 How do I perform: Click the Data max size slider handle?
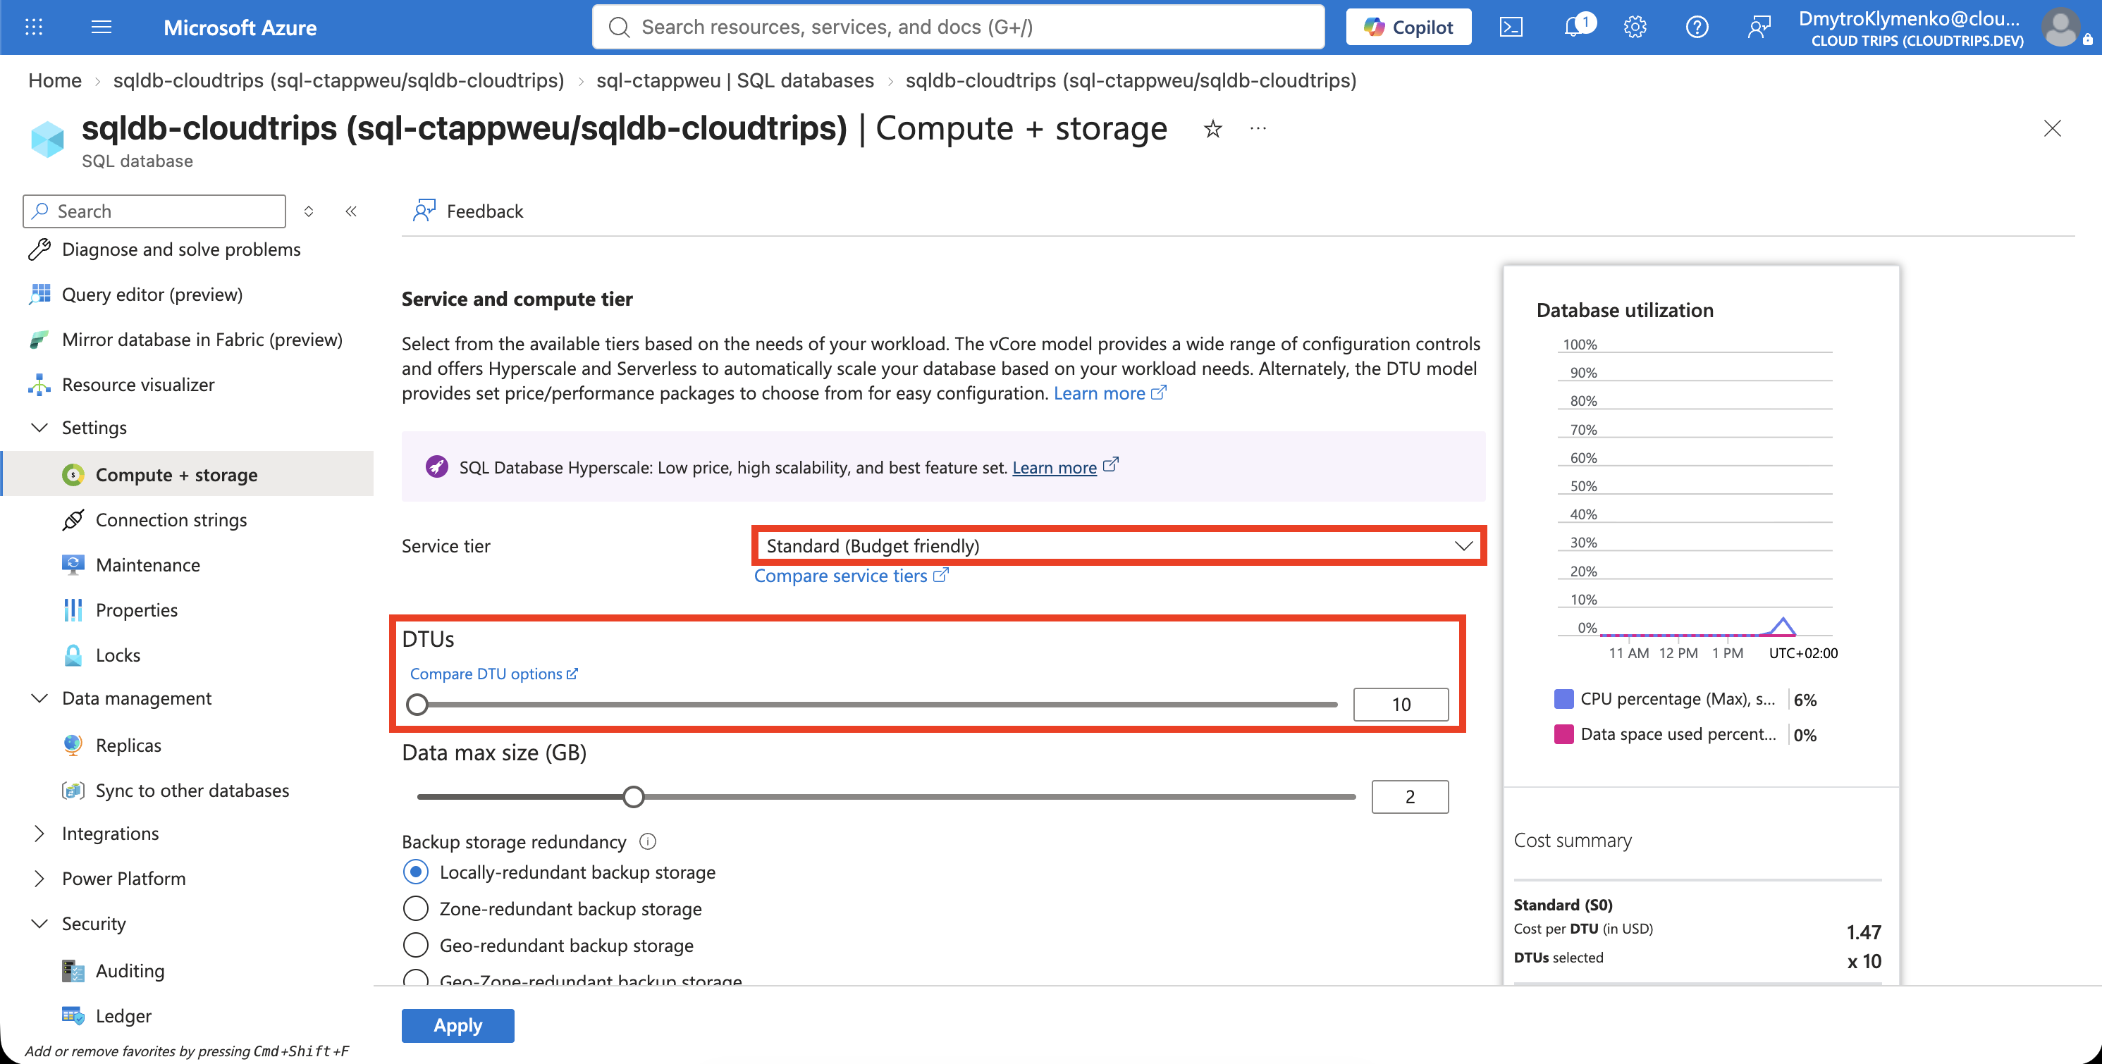pyautogui.click(x=633, y=796)
